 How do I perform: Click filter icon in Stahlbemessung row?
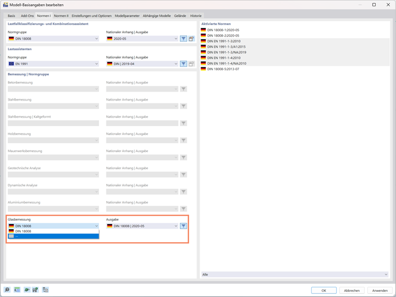(x=183, y=106)
